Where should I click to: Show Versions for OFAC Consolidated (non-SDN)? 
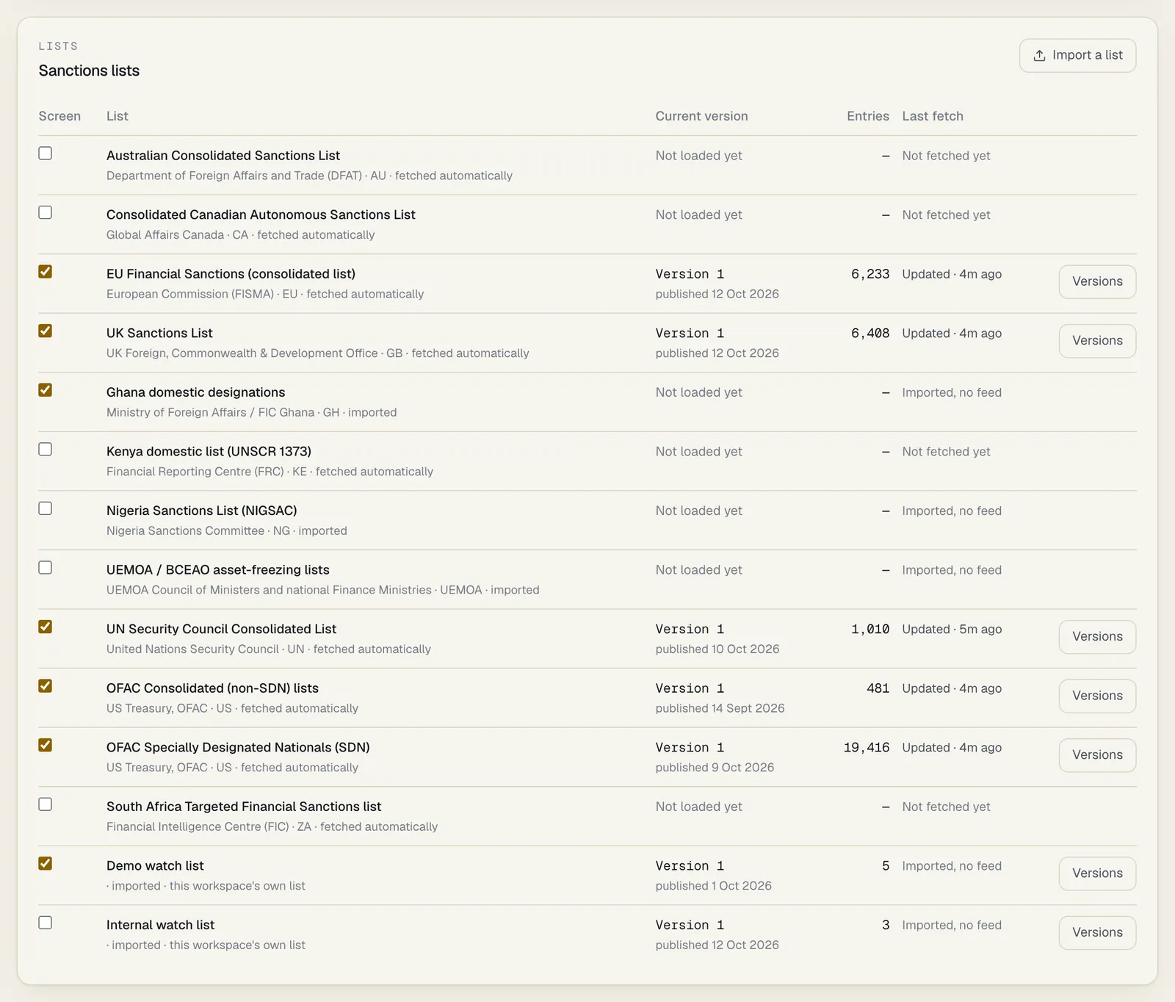tap(1097, 696)
